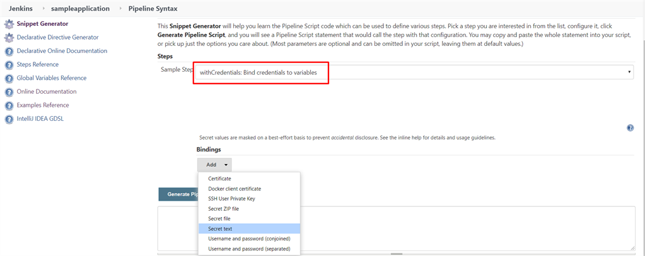Viewport: 645px width, 256px height.
Task: Click the Declarative Online Documentation help icon
Action: 9,52
